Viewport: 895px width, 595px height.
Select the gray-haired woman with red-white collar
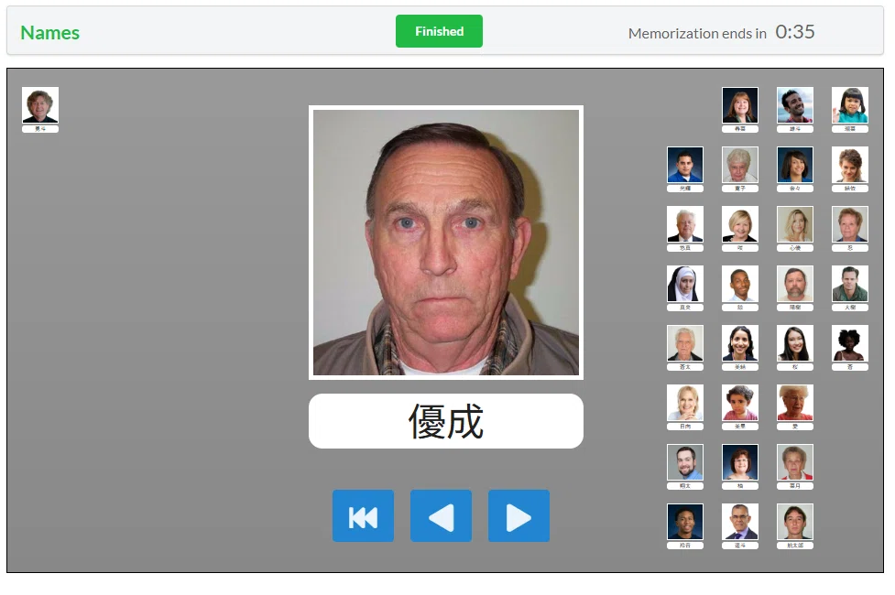(794, 462)
